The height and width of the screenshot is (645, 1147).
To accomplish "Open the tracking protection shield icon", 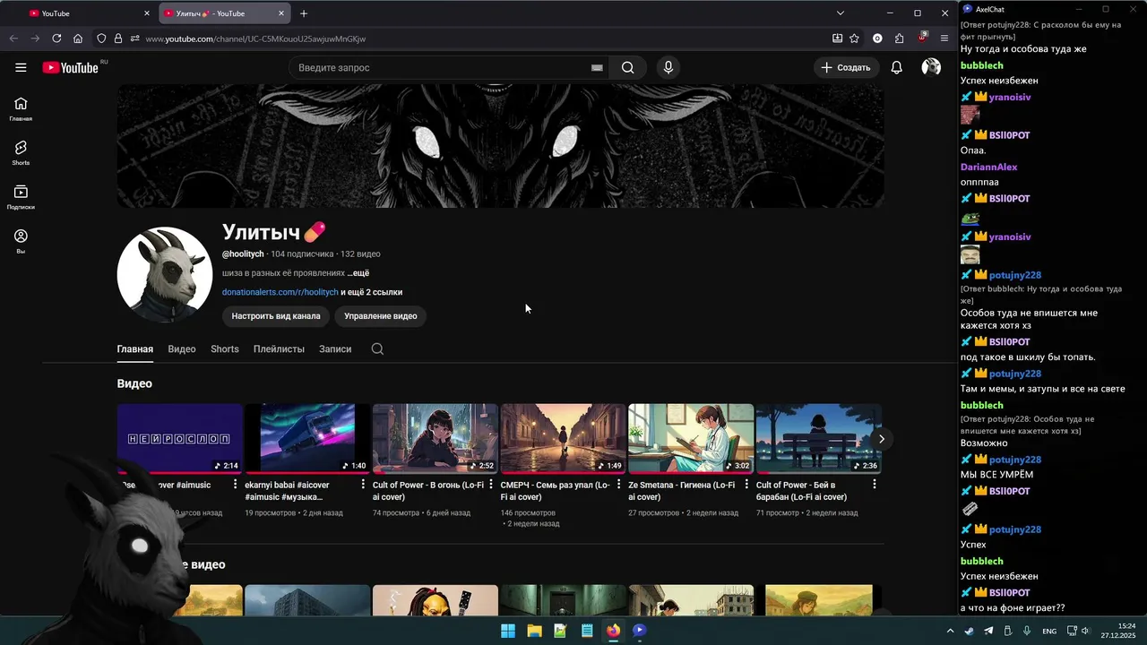I will [x=101, y=39].
